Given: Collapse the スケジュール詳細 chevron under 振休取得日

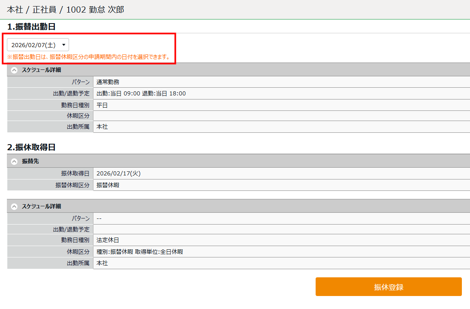Looking at the screenshot, I should 14,206.
